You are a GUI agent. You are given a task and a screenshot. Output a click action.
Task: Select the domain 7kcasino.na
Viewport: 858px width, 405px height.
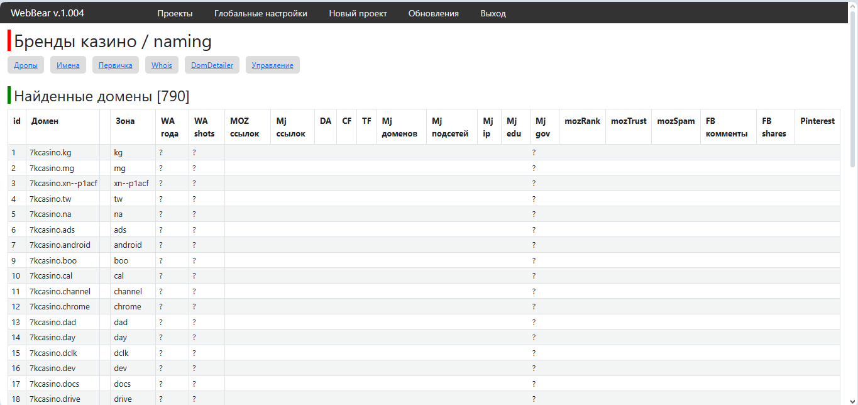tap(50, 214)
